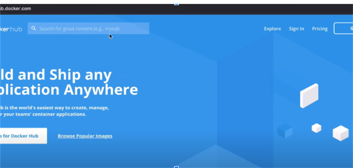Open the Explore page
Screen dimensions: 353x168
(x=272, y=29)
